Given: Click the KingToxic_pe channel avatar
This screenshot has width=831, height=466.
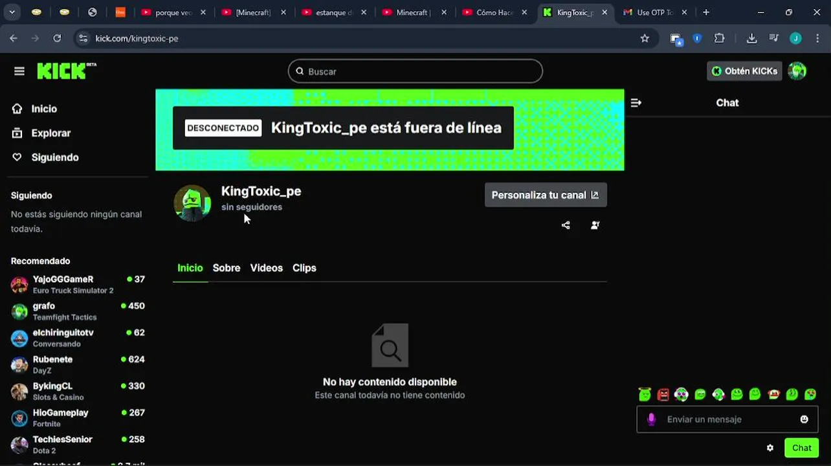Looking at the screenshot, I should point(192,203).
